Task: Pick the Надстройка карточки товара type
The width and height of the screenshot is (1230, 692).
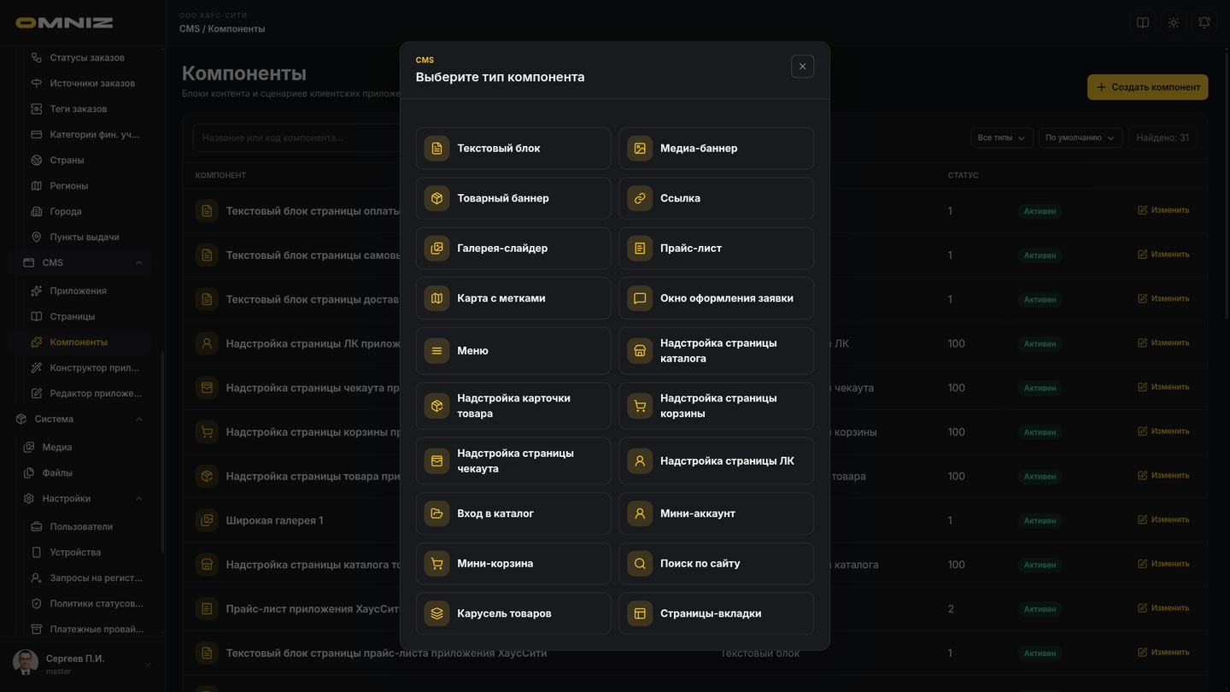Action: 513,406
